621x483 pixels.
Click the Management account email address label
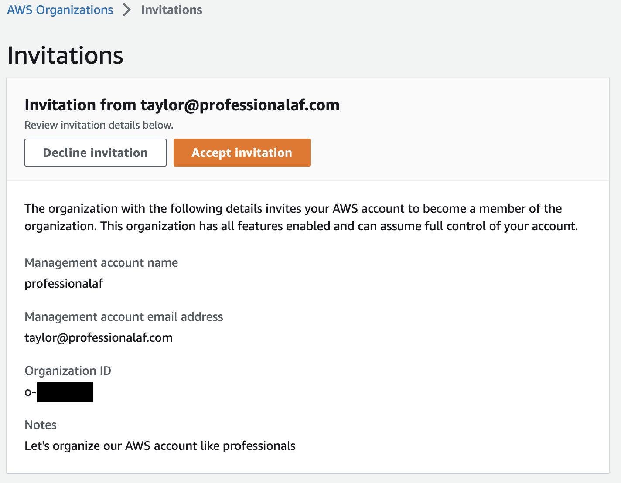coord(124,317)
